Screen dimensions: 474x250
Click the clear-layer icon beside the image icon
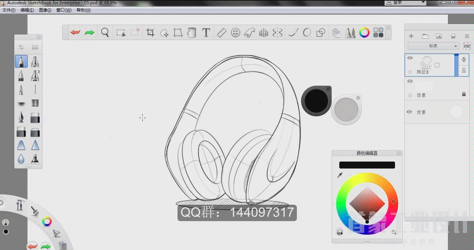[x=453, y=36]
